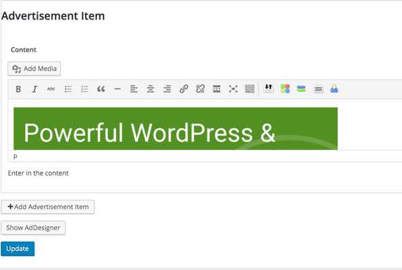Apply blockquote formatting

pyautogui.click(x=101, y=89)
